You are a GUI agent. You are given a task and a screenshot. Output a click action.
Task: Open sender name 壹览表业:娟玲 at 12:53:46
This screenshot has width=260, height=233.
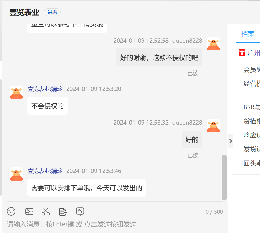tap(45, 171)
